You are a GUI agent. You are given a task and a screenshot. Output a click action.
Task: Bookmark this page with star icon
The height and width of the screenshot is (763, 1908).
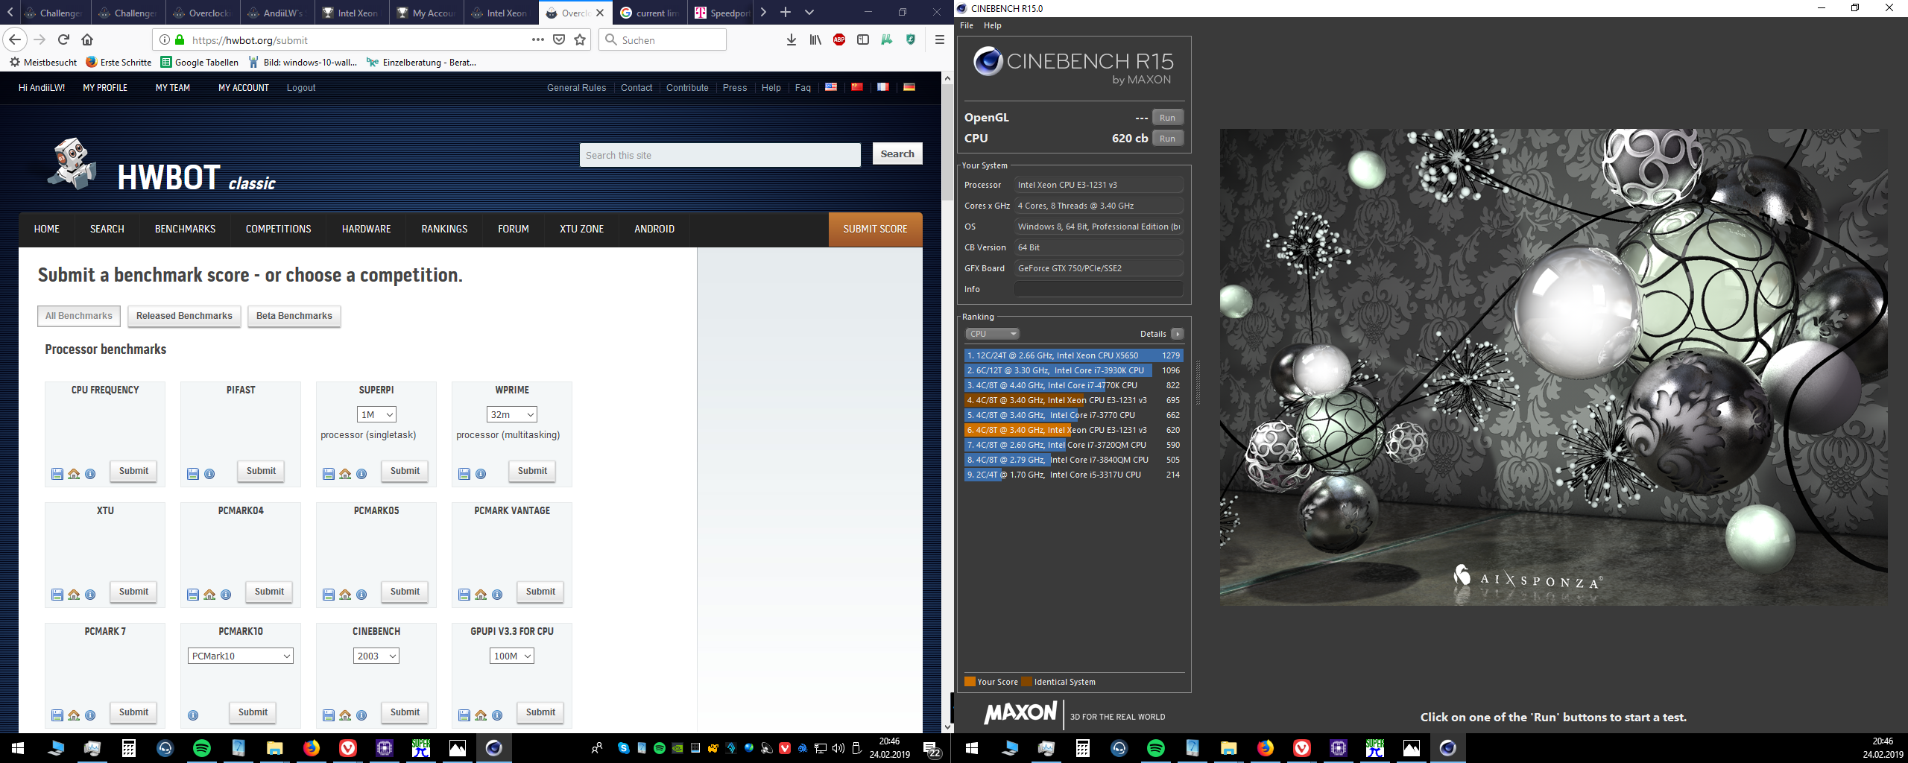[580, 39]
